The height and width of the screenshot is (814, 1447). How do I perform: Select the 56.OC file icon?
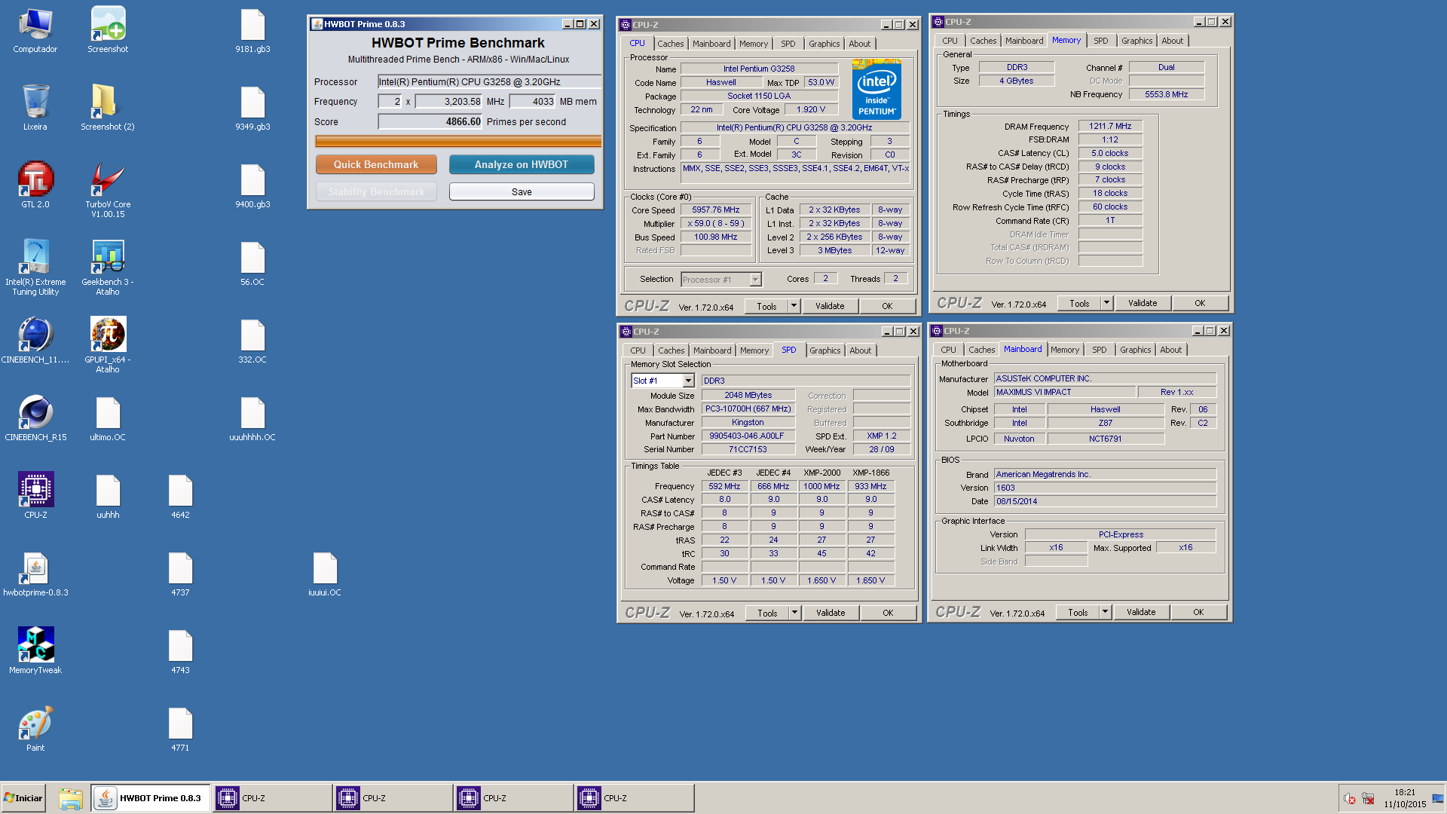[x=252, y=263]
